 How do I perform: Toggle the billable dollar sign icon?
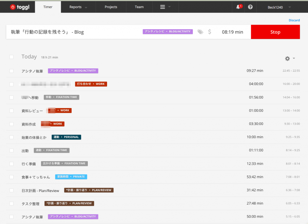210,32
